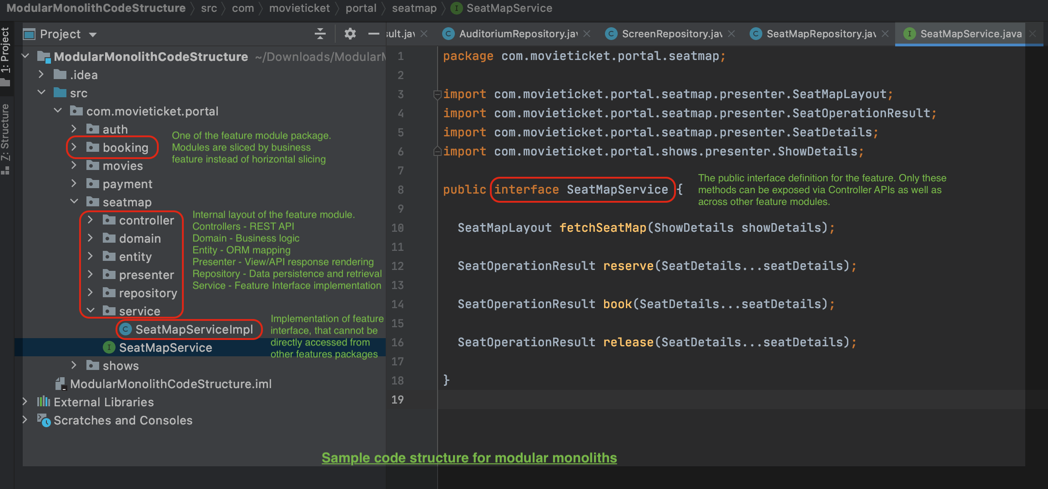1048x489 pixels.
Task: Click the SeatMapService interface icon in tree
Action: click(109, 348)
